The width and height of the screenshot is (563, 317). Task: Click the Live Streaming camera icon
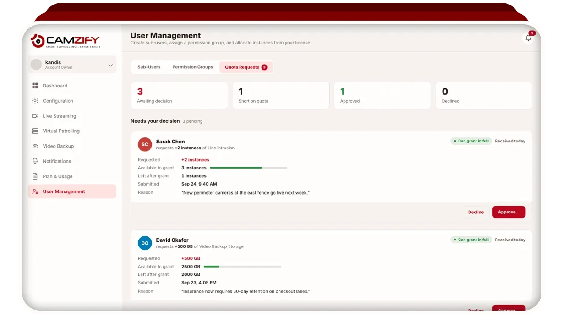(35, 116)
